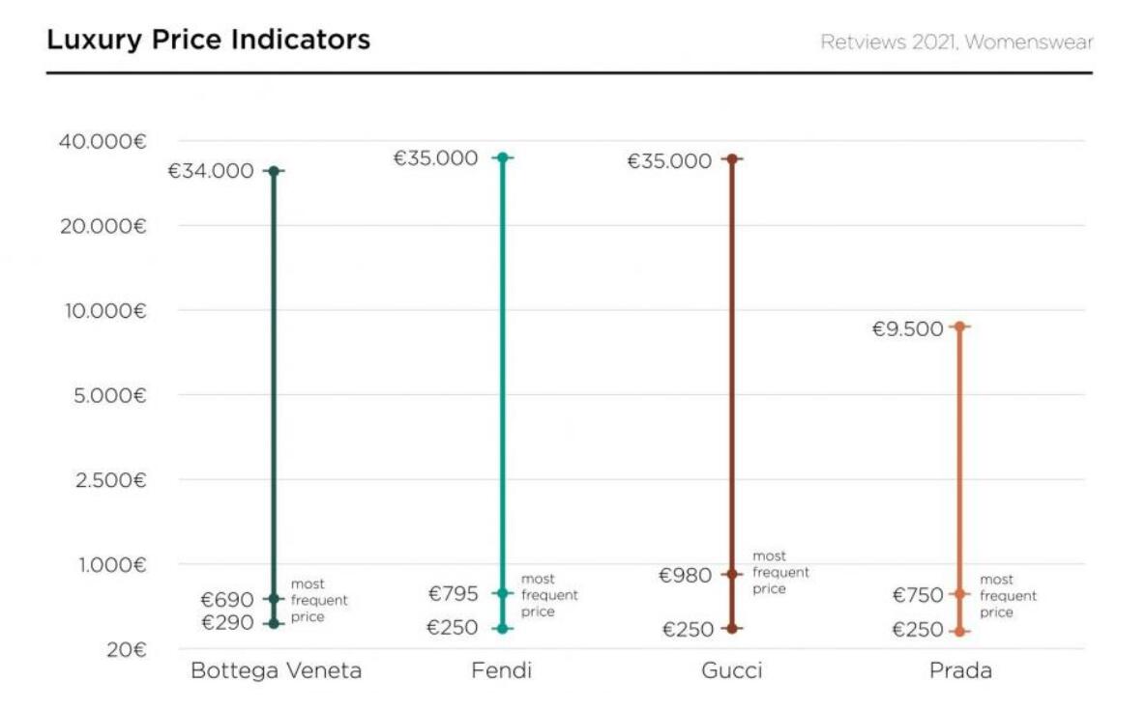
Task: Click the Prada brand label
Action: [x=960, y=670]
